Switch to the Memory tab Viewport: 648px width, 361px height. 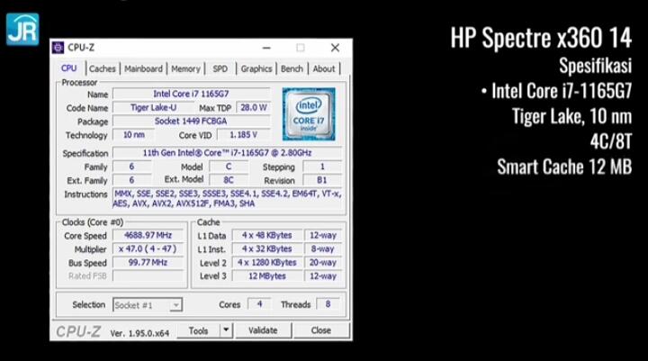pyautogui.click(x=185, y=69)
